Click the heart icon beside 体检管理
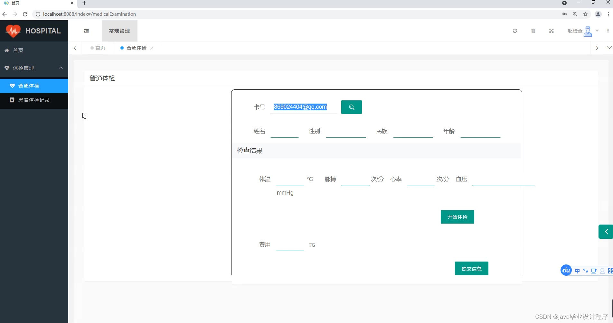Screen dimensions: 613x323 7,68
